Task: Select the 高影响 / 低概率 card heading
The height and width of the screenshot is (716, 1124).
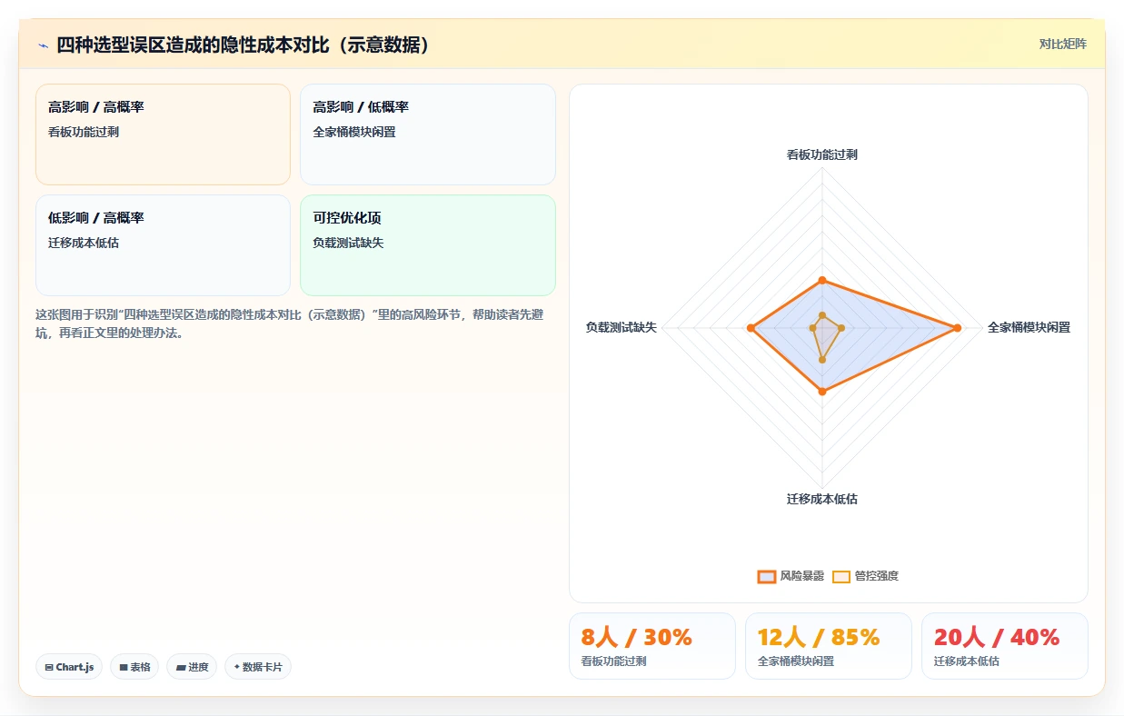Action: 361,107
